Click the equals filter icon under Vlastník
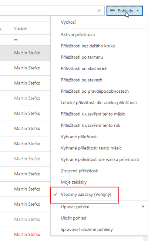This screenshot has width=148, height=241. pyautogui.click(x=16, y=40)
